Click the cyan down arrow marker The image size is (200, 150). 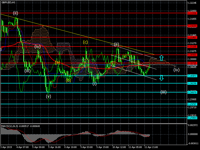(x=161, y=78)
